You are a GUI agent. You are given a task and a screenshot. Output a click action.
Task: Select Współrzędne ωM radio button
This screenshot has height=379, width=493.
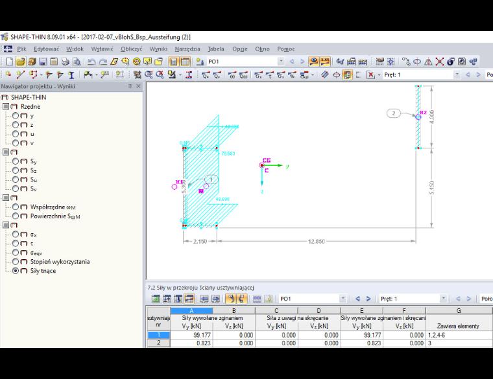tap(16, 207)
